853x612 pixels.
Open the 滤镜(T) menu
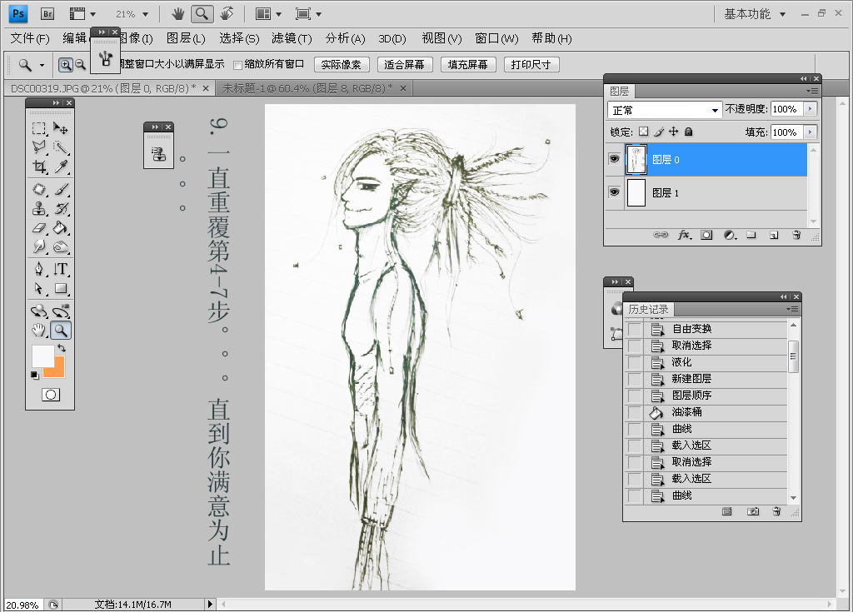pos(292,38)
